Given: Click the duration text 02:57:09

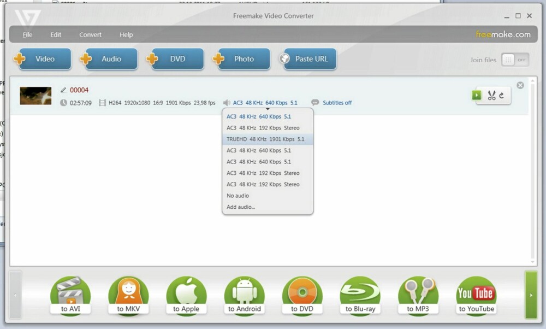Looking at the screenshot, I should (x=81, y=103).
